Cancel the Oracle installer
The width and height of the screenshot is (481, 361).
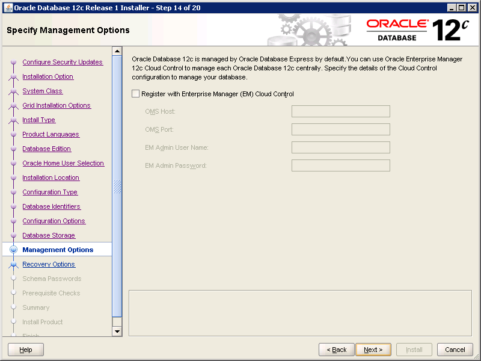tap(455, 350)
